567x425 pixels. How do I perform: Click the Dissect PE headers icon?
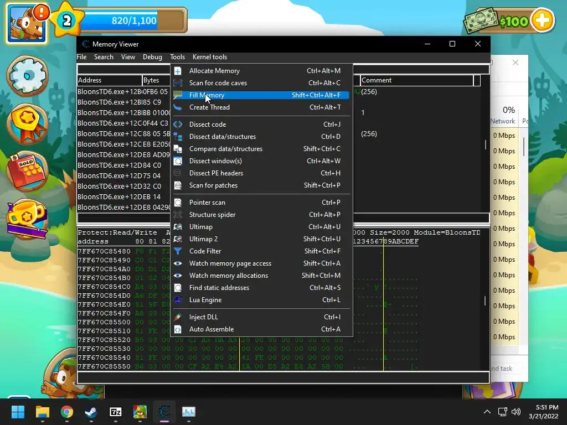[x=178, y=173]
